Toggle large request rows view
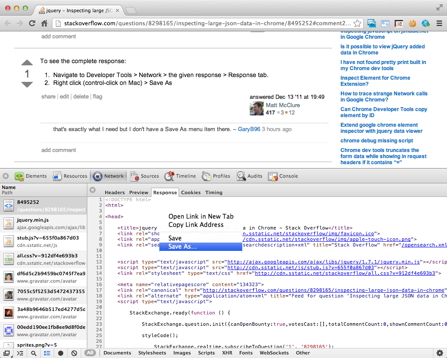Viewport: 447px width, 358px height. 47,353
